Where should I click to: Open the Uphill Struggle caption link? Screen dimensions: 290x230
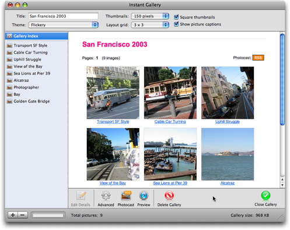click(x=228, y=122)
